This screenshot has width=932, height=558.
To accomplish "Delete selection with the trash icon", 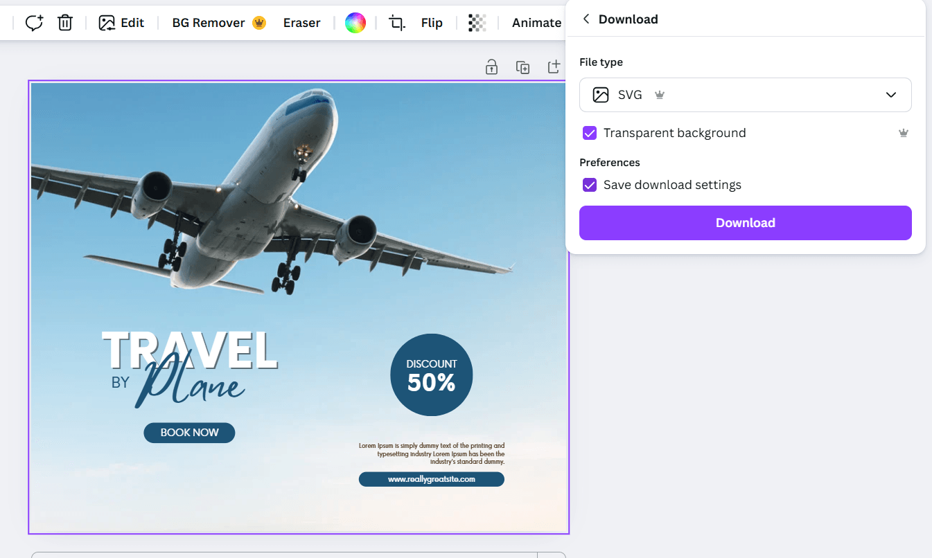I will click(x=65, y=23).
